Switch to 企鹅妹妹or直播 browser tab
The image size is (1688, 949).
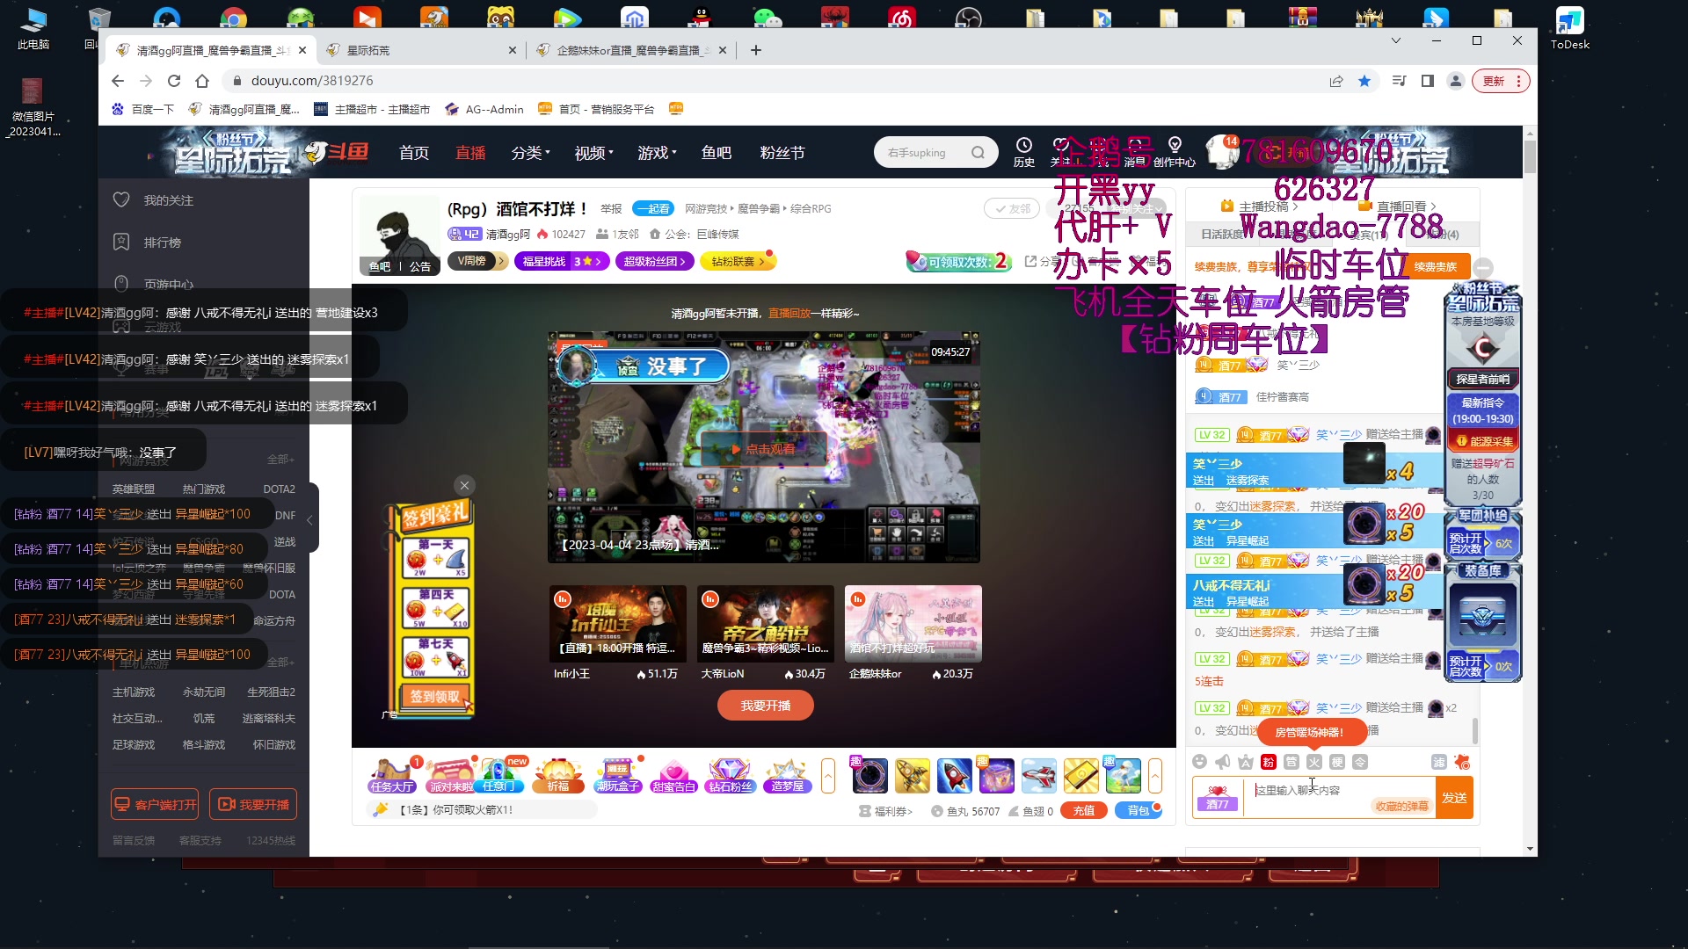point(631,50)
